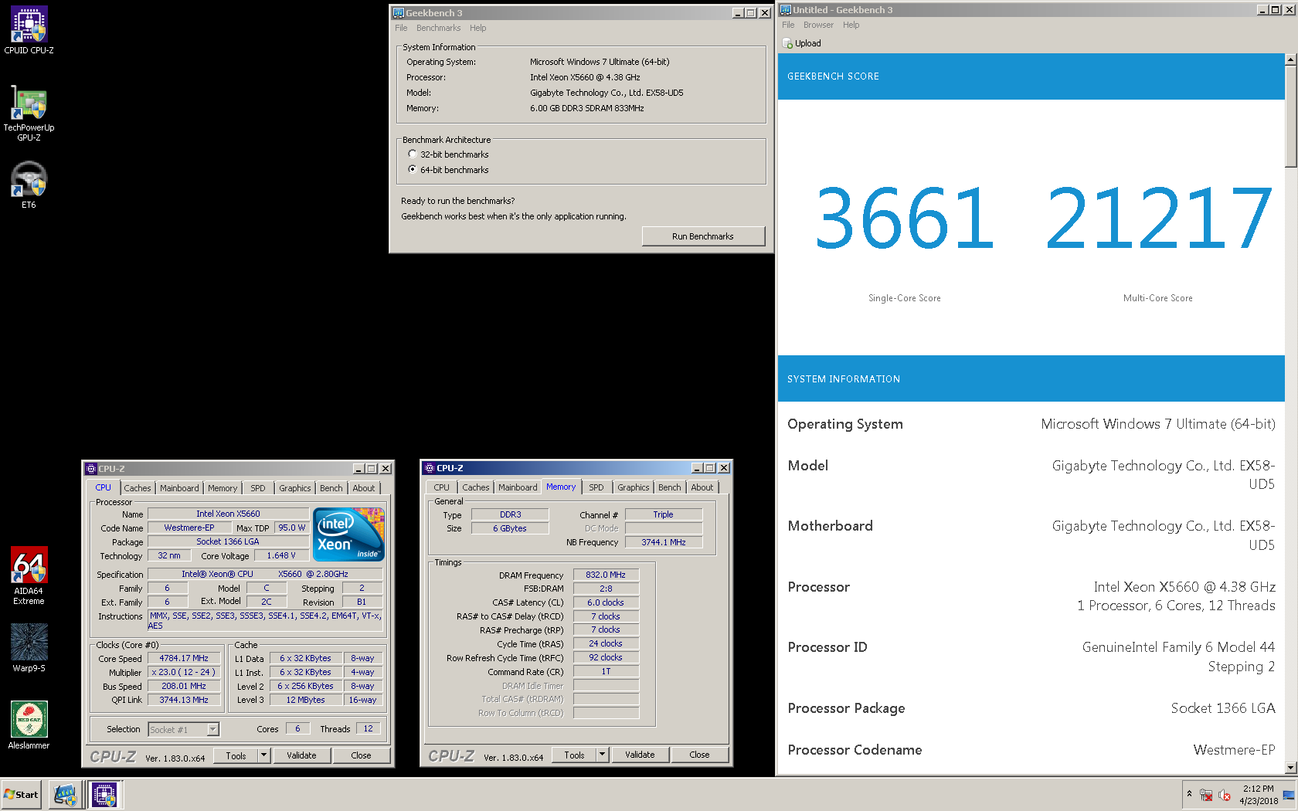Screen dimensions: 1298x811
Task: Open the CPUID CPU-Z desktop shortcut
Action: coord(29,30)
